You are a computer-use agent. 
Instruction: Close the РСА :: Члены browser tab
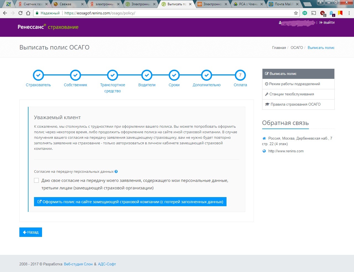[x=262, y=4]
